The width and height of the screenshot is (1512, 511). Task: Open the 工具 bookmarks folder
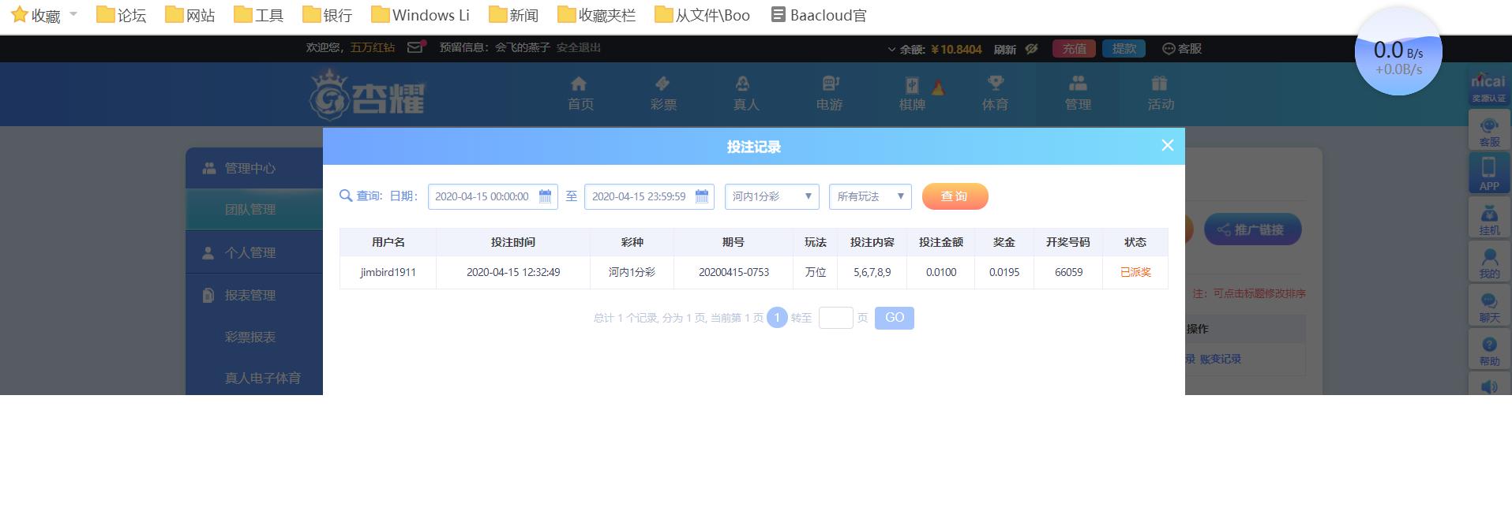coord(258,15)
